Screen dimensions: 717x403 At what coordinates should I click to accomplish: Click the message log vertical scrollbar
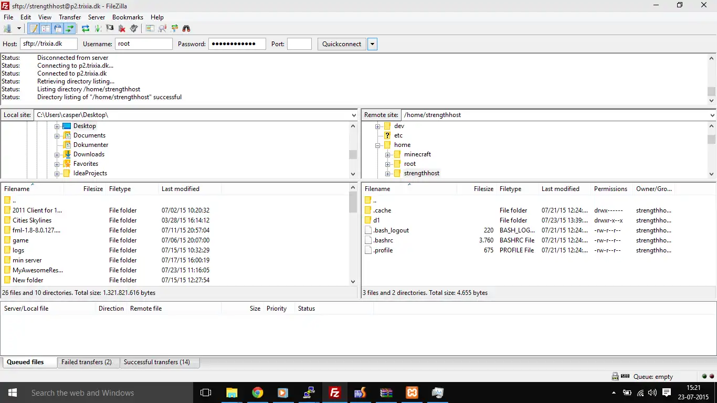(x=712, y=79)
